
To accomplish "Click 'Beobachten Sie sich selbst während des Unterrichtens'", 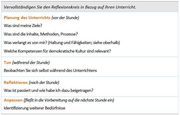I will (x=50, y=70).
